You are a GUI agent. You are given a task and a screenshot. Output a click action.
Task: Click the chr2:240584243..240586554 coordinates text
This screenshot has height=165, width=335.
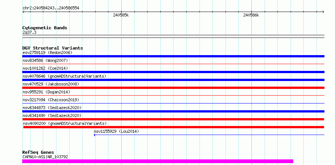pyautogui.click(x=51, y=8)
